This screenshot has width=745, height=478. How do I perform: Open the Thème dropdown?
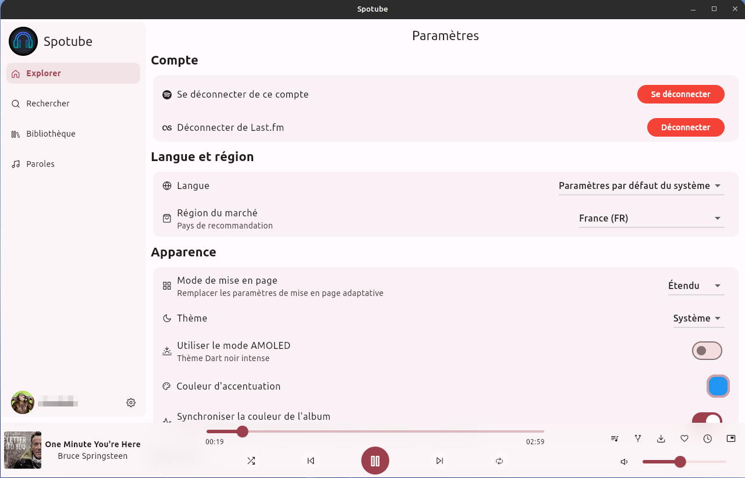(x=698, y=318)
